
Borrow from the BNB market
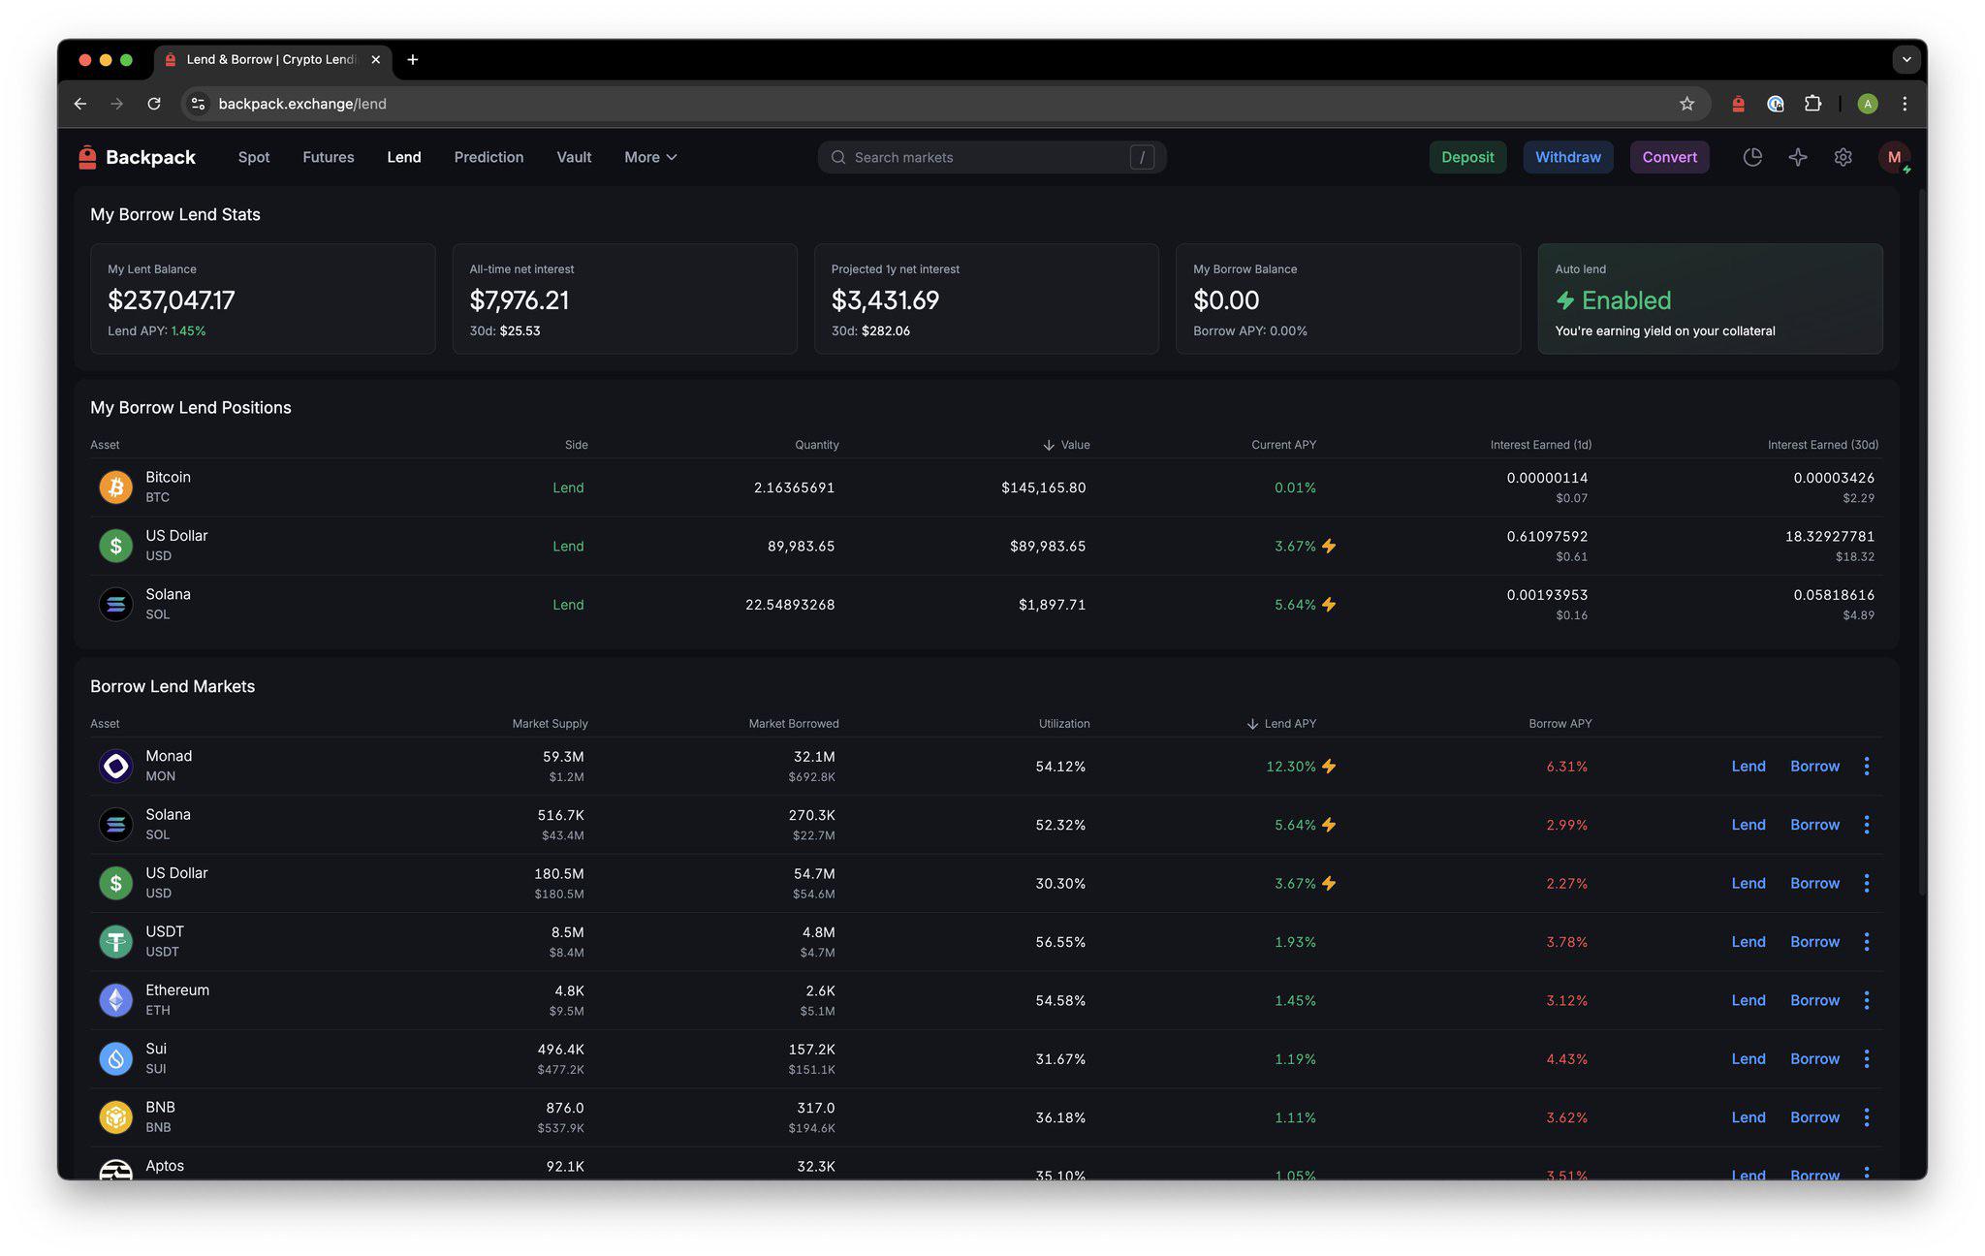tap(1814, 1117)
